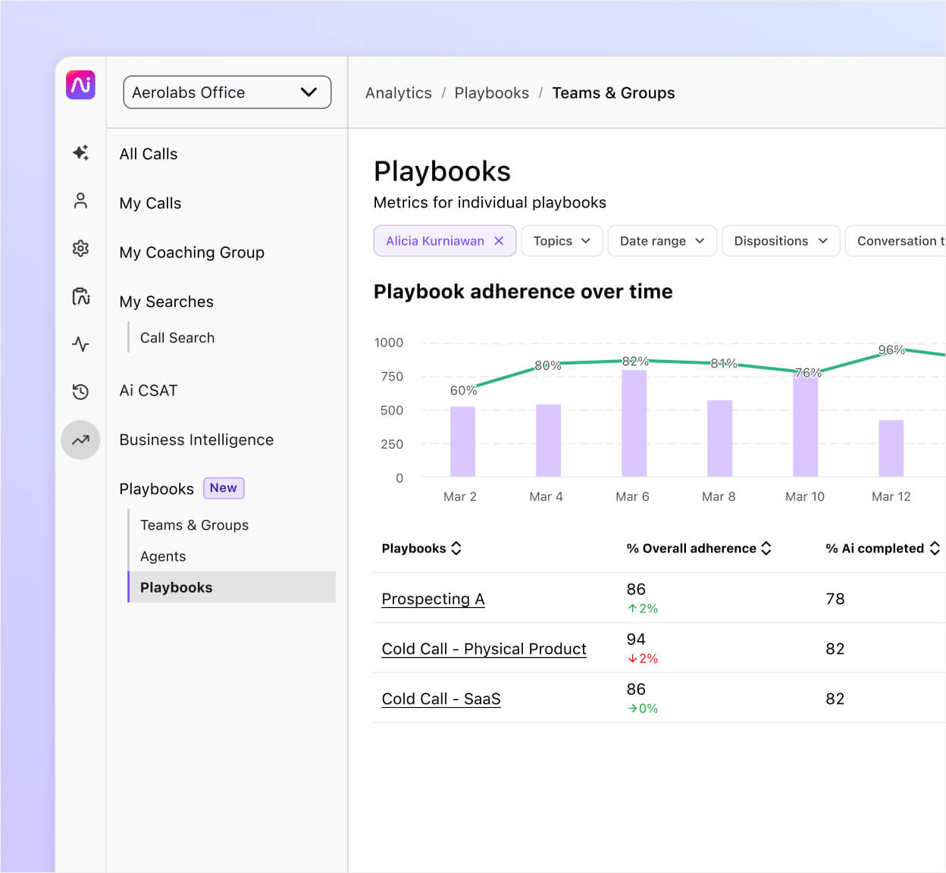The image size is (946, 873).
Task: Open the Date range filter
Action: coord(661,240)
